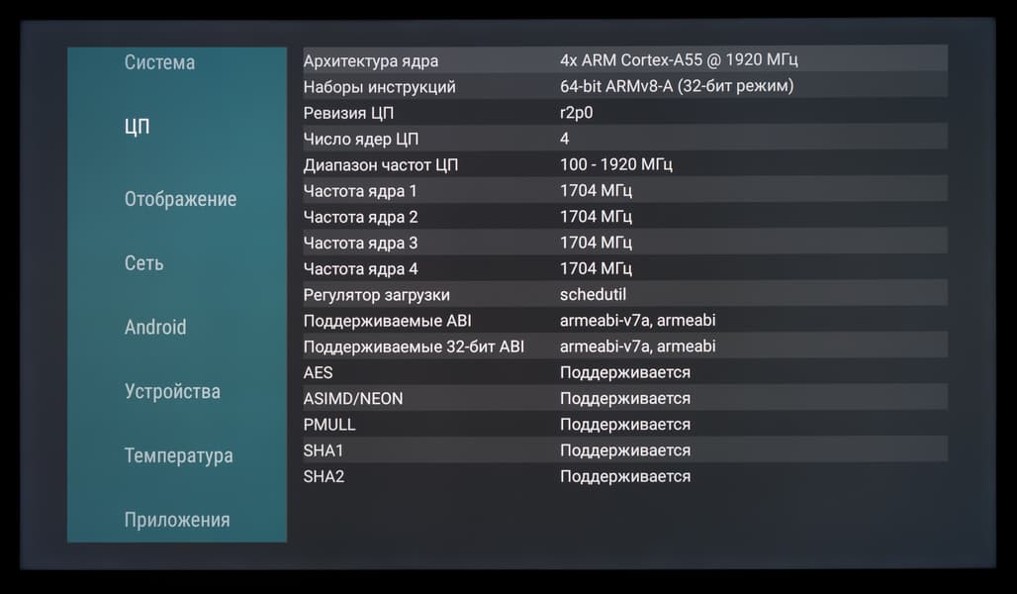This screenshot has width=1017, height=594.
Task: Select the ЦП sidebar item
Action: (x=138, y=127)
